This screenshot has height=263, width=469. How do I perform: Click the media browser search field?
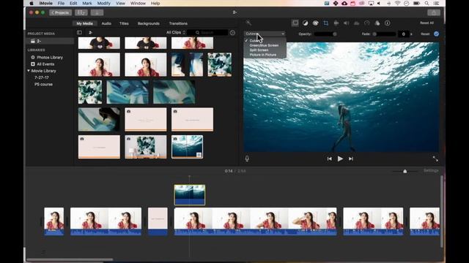point(207,32)
